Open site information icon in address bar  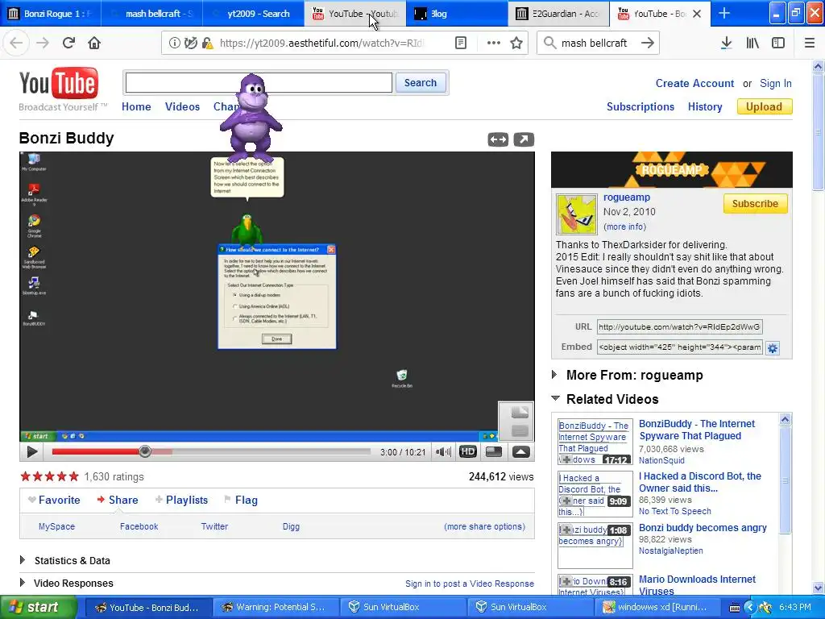[174, 43]
